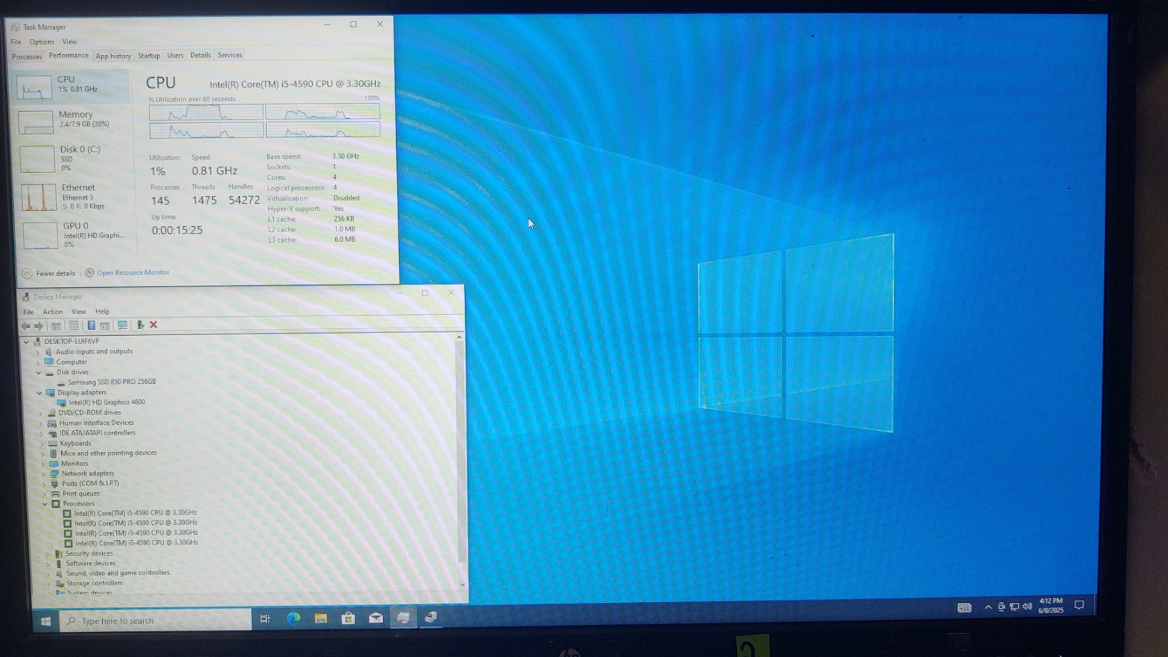Click the blue Help icon in Device Manager

point(91,325)
